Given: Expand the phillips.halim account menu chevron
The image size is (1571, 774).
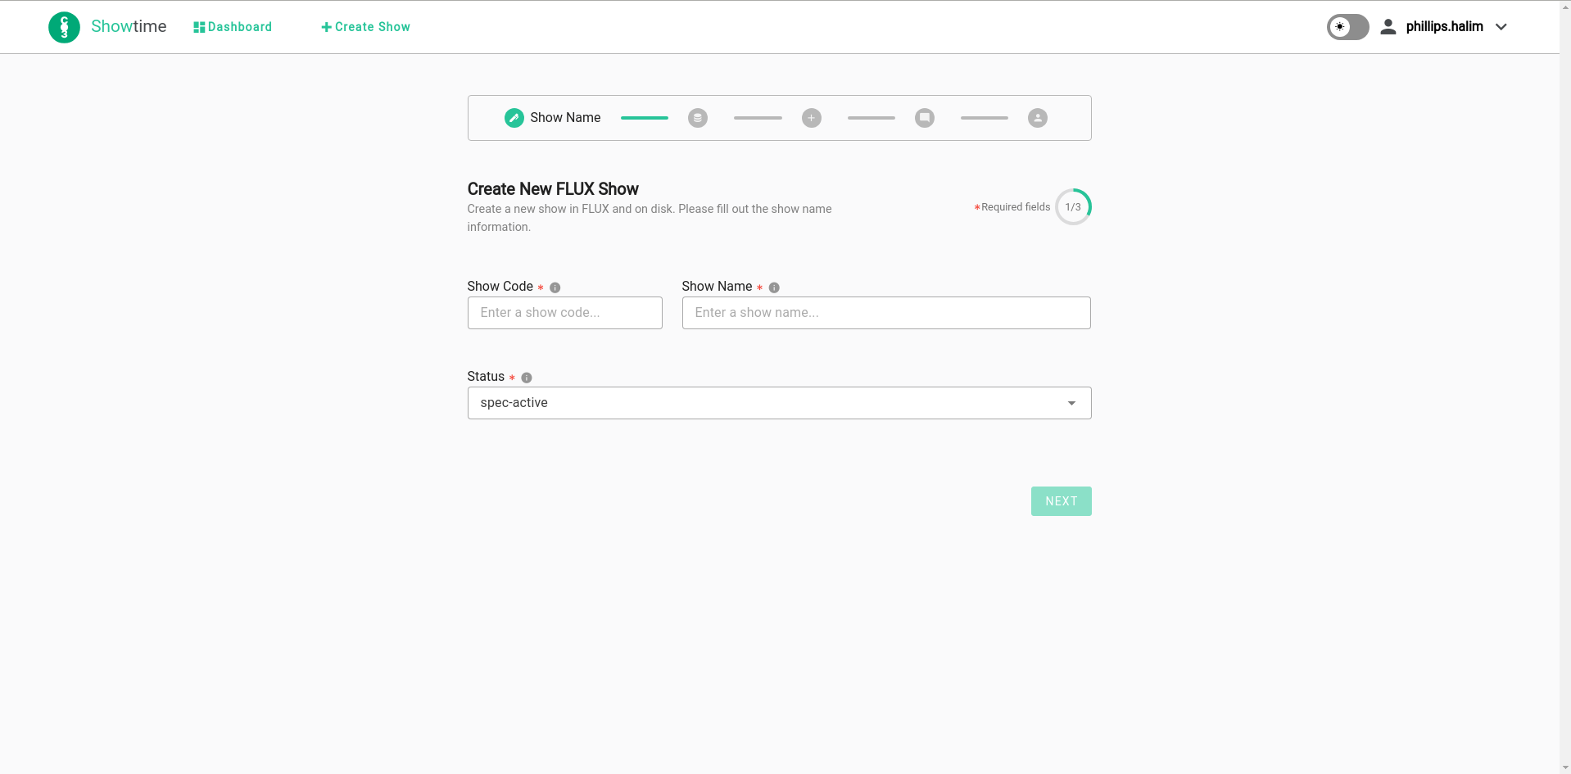Looking at the screenshot, I should tap(1501, 27).
